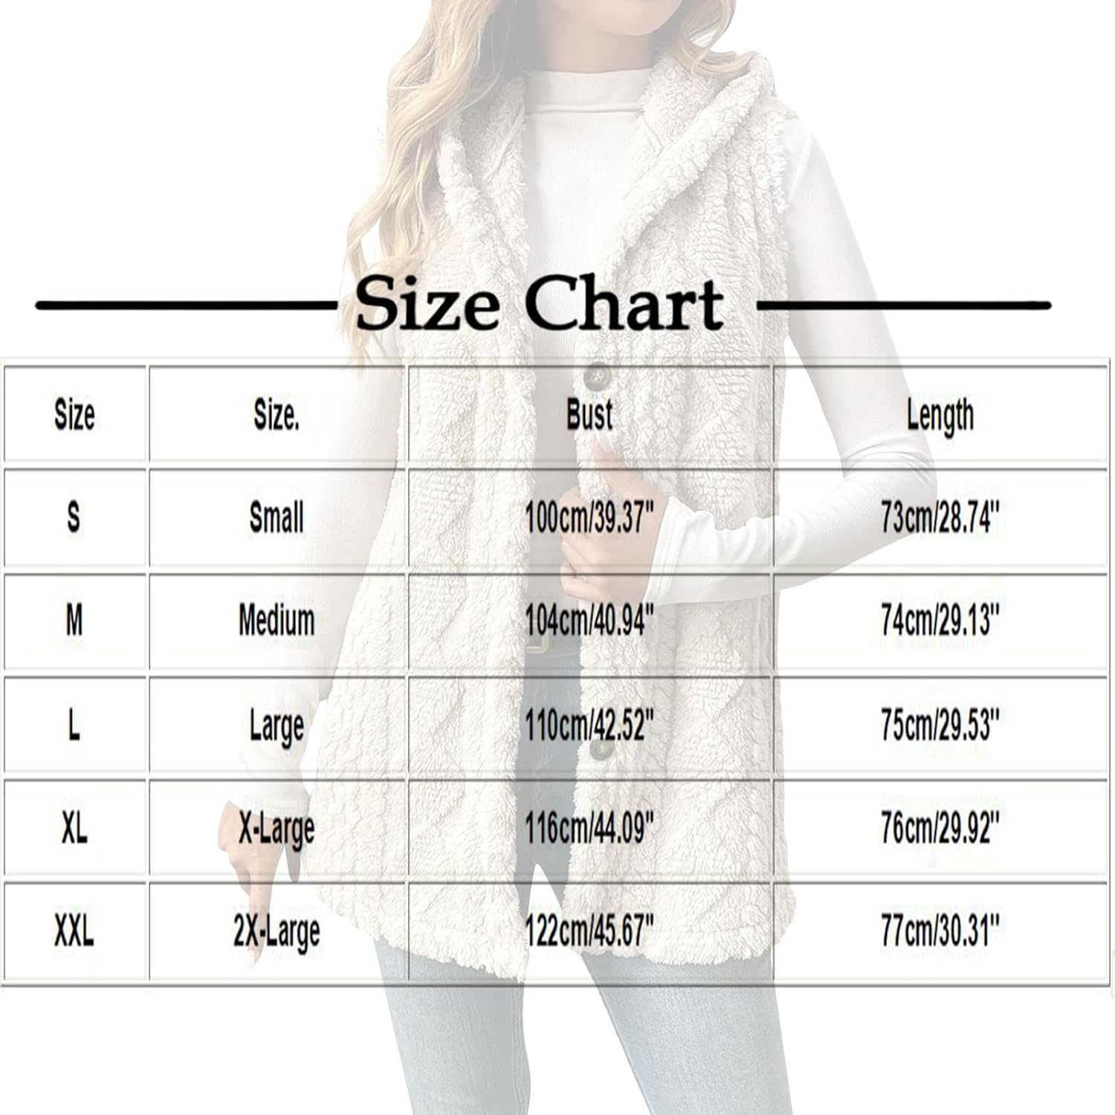This screenshot has width=1115, height=1115.
Task: Click the 77cm/30.31" length value
Action: [x=940, y=931]
